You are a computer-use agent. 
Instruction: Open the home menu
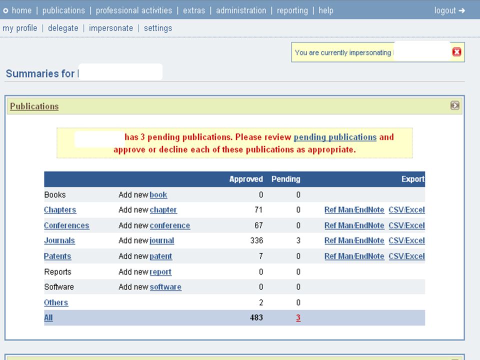pos(21,10)
